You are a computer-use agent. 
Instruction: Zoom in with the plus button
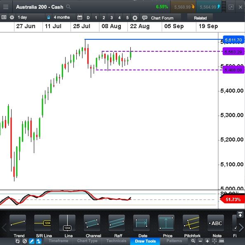click(x=207, y=241)
